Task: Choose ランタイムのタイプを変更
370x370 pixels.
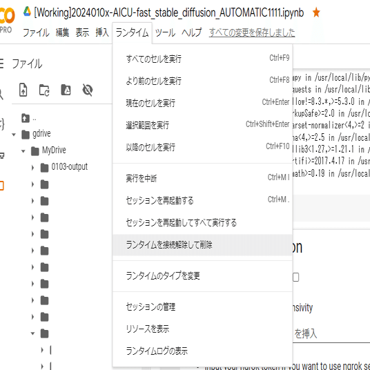Action: pyautogui.click(x=202, y=275)
